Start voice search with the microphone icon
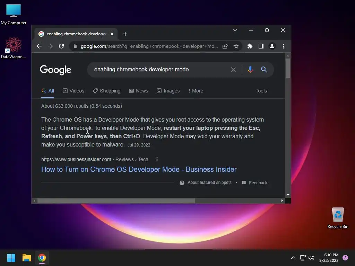355x266 pixels. [250, 69]
